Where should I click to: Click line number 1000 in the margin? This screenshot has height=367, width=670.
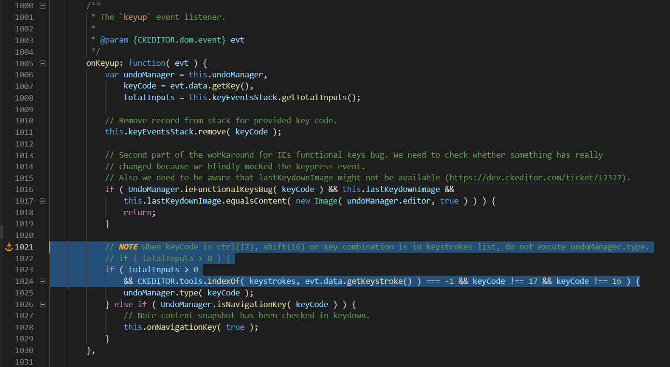[24, 5]
